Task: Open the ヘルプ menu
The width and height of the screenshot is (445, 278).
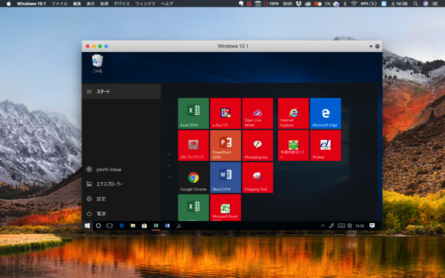Action: pos(167,4)
